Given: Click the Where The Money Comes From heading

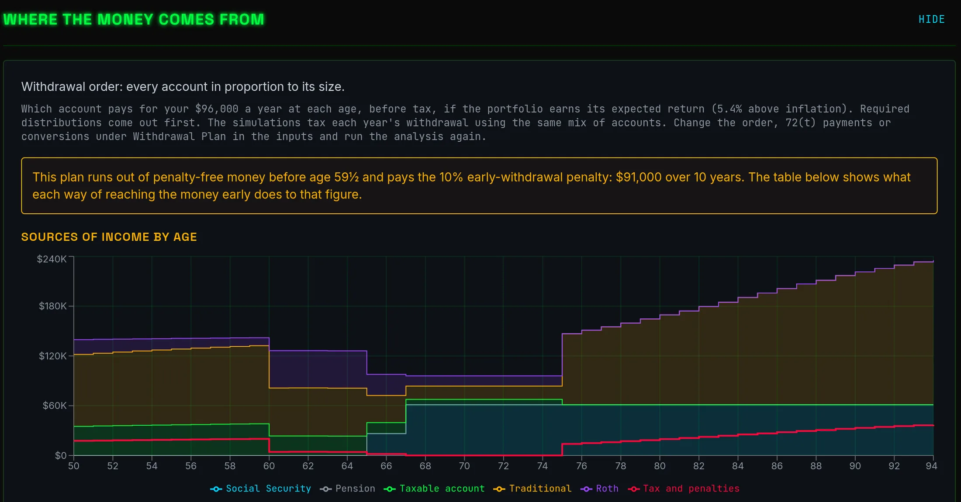Looking at the screenshot, I should [x=134, y=20].
